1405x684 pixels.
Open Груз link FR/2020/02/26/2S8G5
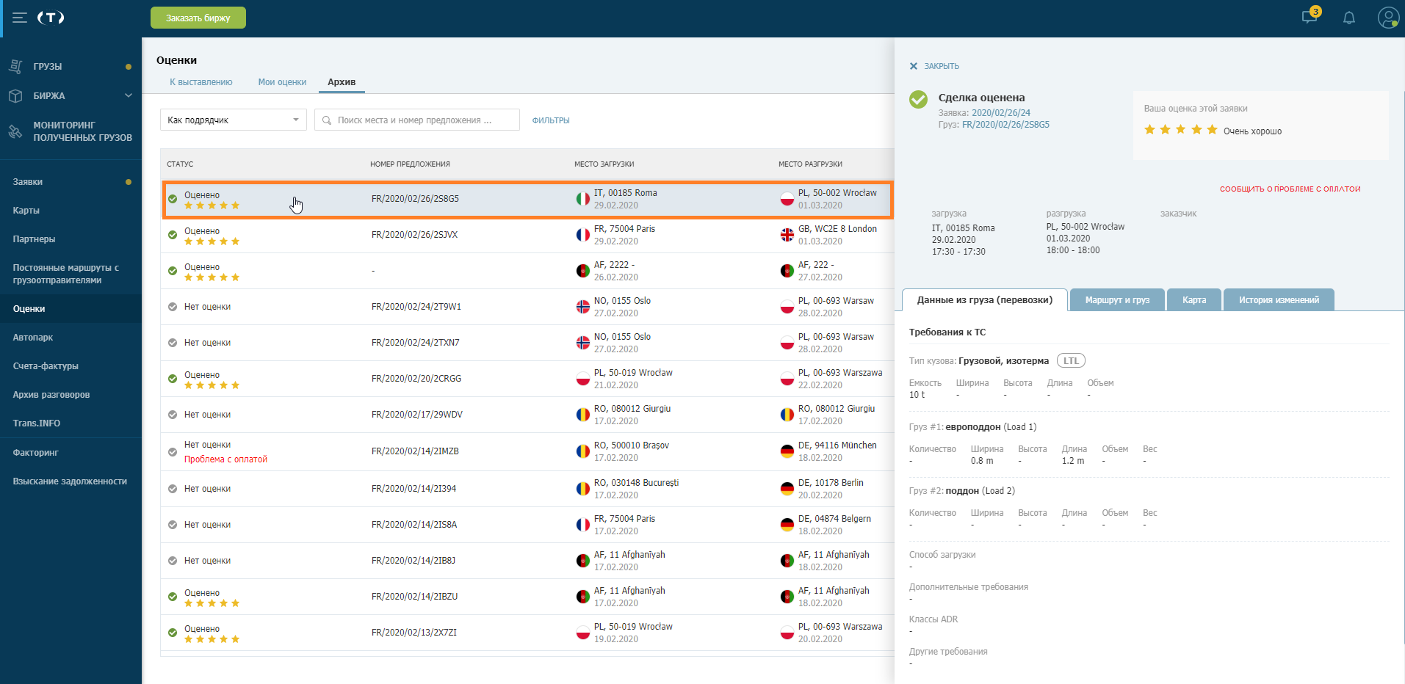click(1005, 125)
